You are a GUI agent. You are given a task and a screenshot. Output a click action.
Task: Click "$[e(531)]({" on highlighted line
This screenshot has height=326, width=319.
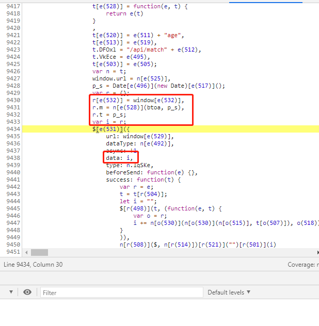(x=111, y=129)
